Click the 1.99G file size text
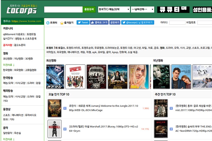The width and height of the screenshot is (212, 141). tap(146, 108)
